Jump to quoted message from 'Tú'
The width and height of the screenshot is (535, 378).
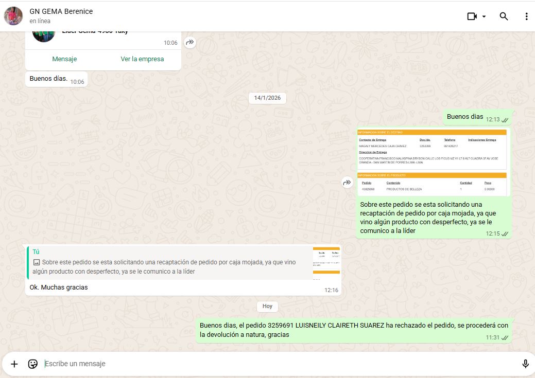(170, 262)
